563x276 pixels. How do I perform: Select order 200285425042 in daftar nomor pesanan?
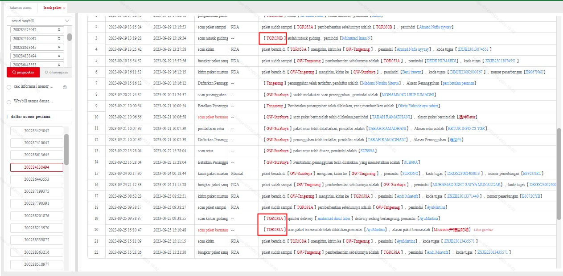[37, 131]
